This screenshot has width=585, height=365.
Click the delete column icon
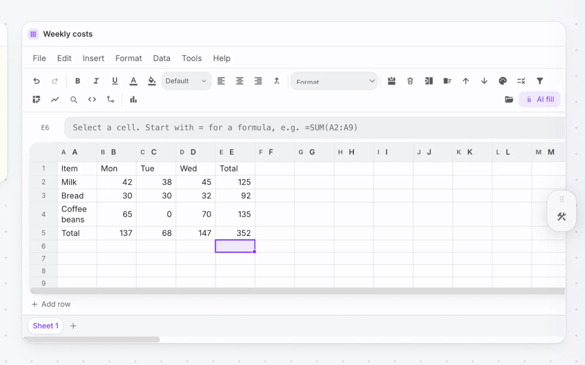[447, 81]
